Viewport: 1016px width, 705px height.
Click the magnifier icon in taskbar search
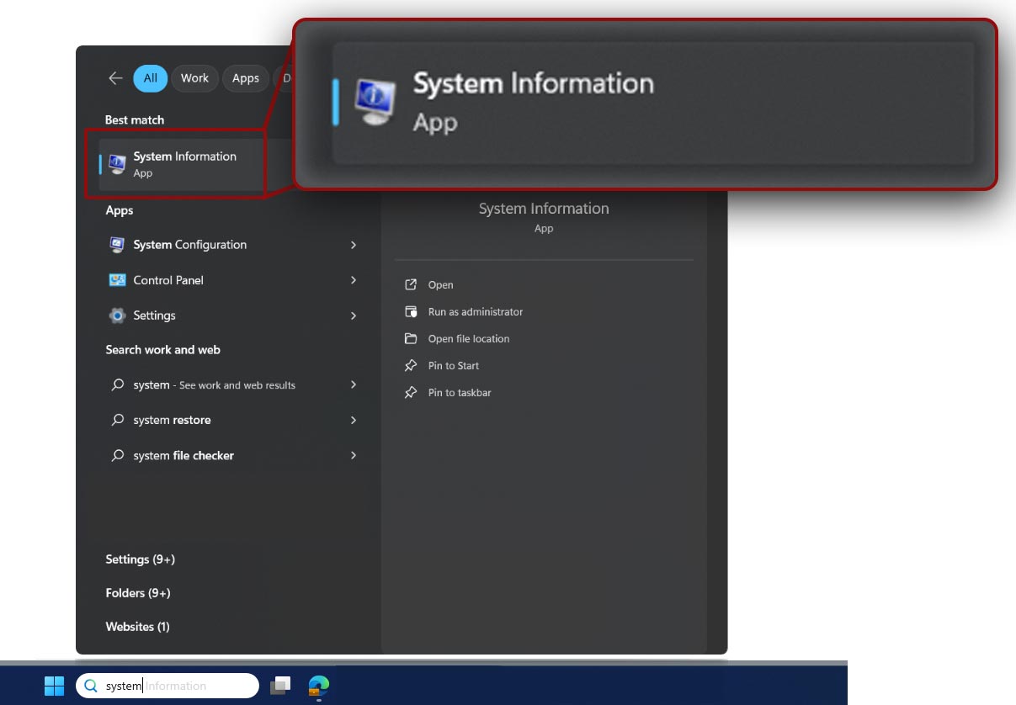pyautogui.click(x=91, y=686)
